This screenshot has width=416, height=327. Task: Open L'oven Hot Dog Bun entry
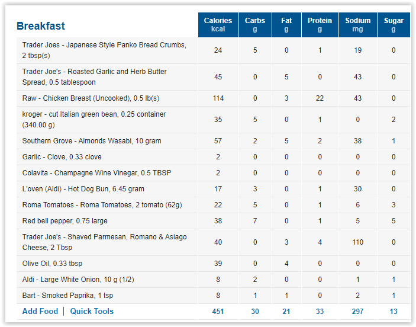click(83, 189)
